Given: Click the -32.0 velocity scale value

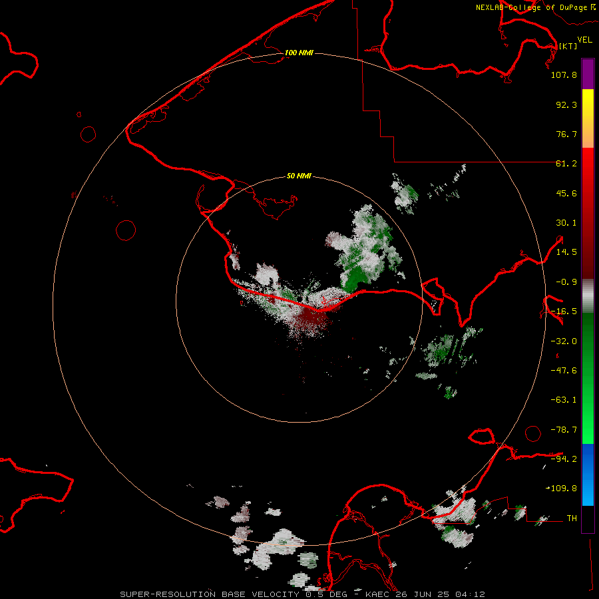Looking at the screenshot, I should tap(564, 341).
